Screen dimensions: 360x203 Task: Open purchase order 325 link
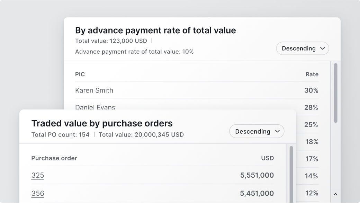[x=38, y=176]
